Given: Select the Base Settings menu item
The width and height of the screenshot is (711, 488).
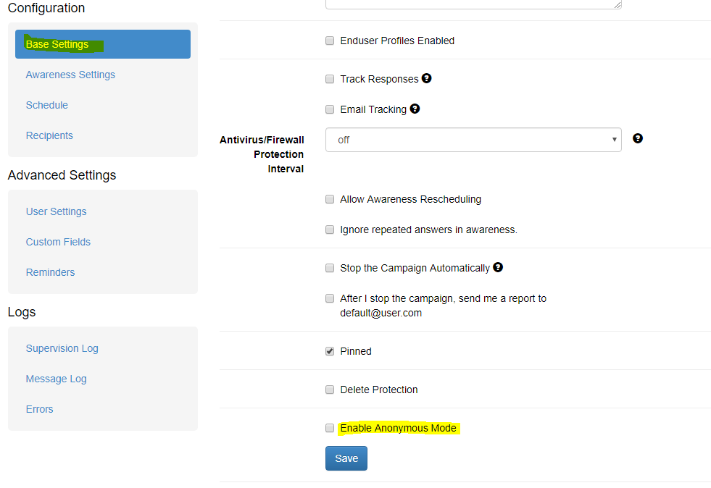Looking at the screenshot, I should 103,44.
